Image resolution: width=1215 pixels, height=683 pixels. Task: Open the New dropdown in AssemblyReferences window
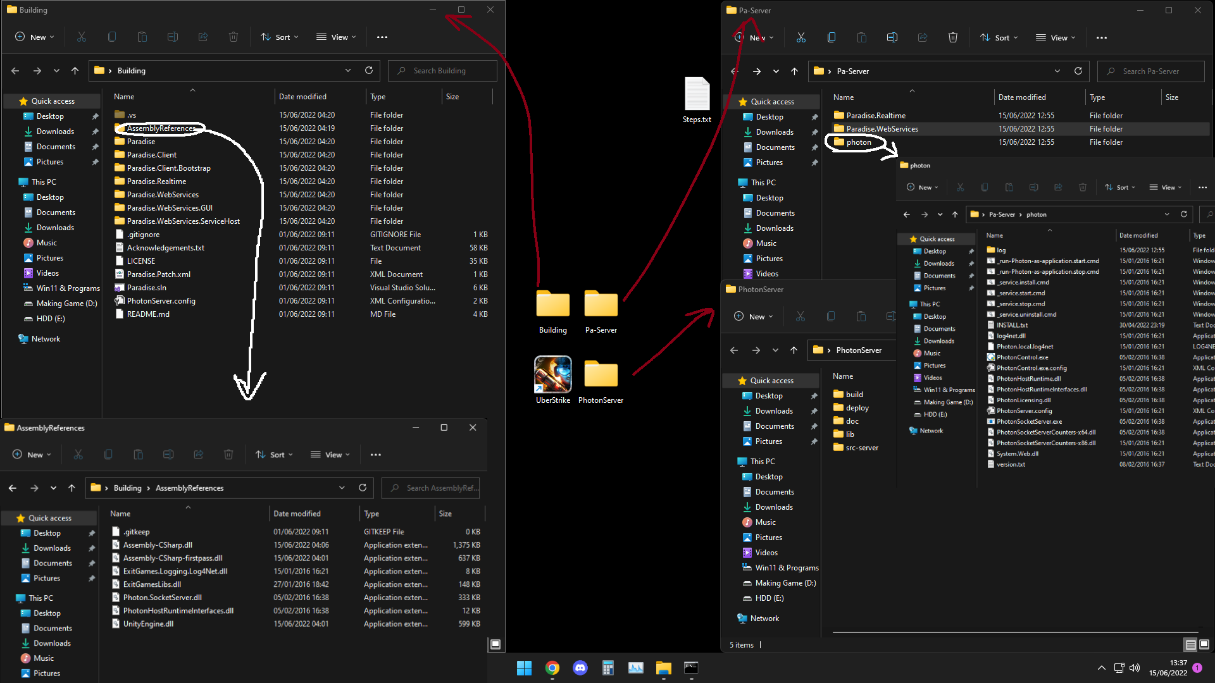[32, 455]
